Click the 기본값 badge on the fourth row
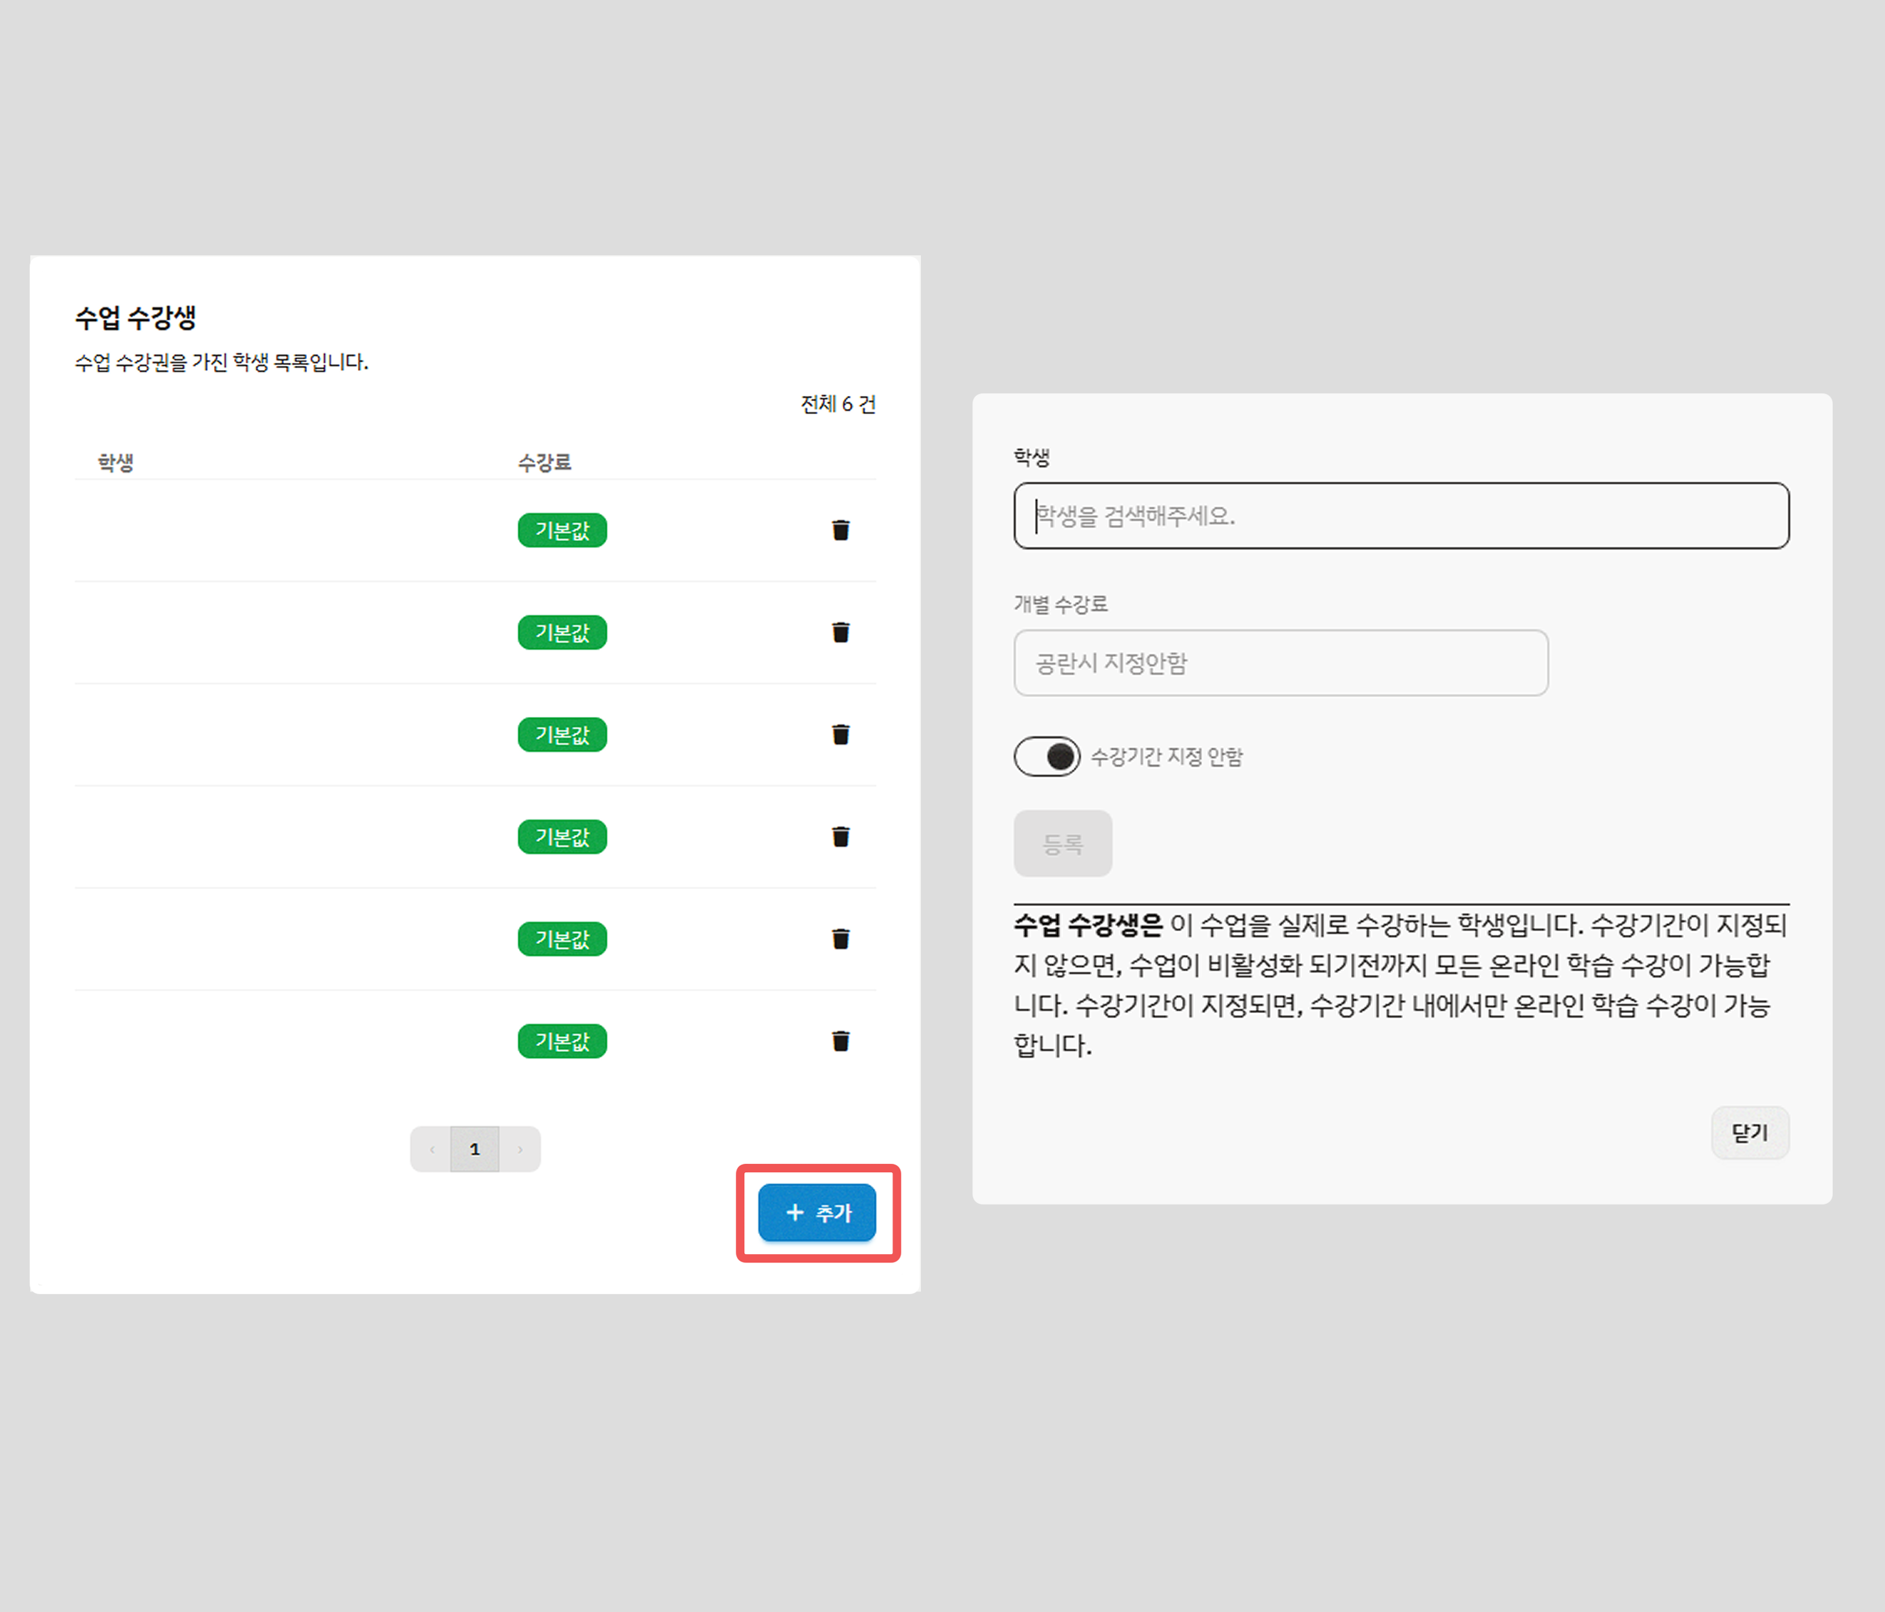The height and width of the screenshot is (1612, 1885). tap(562, 837)
